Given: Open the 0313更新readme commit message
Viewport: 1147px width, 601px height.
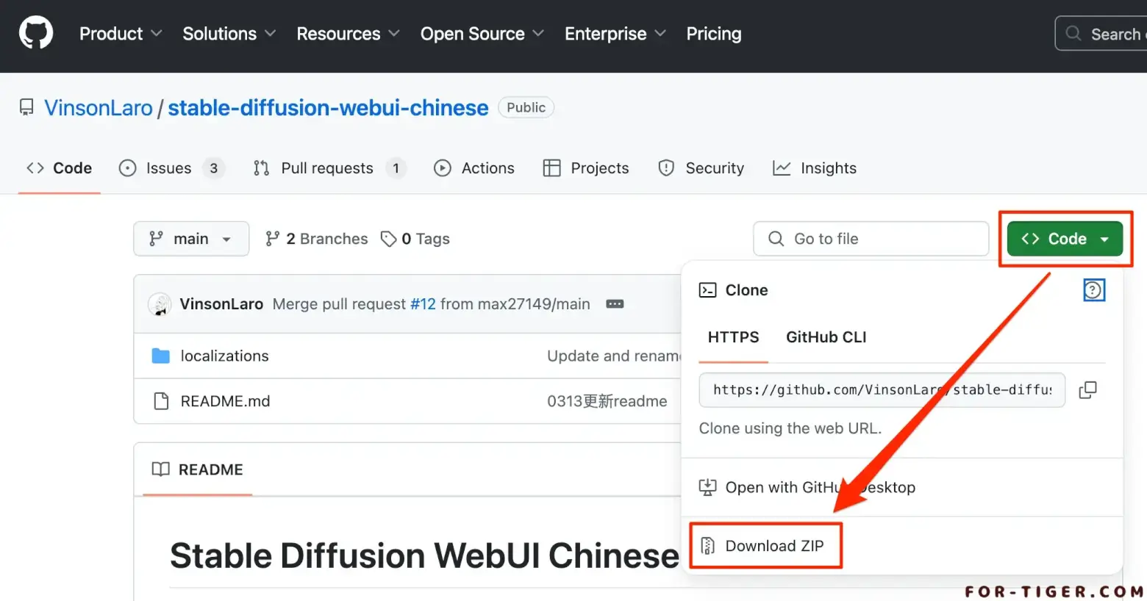Looking at the screenshot, I should 607,401.
